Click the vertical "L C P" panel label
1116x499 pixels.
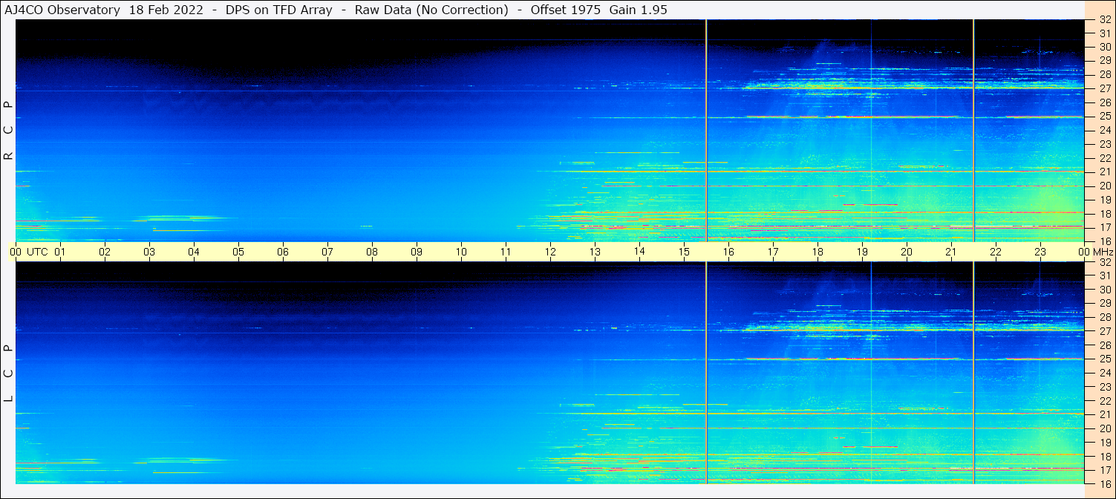click(9, 374)
